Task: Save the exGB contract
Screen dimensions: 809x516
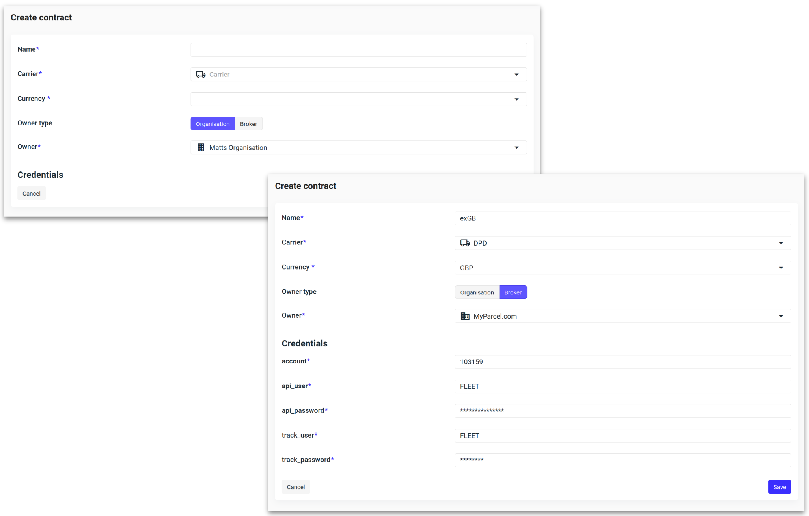Action: pyautogui.click(x=779, y=487)
